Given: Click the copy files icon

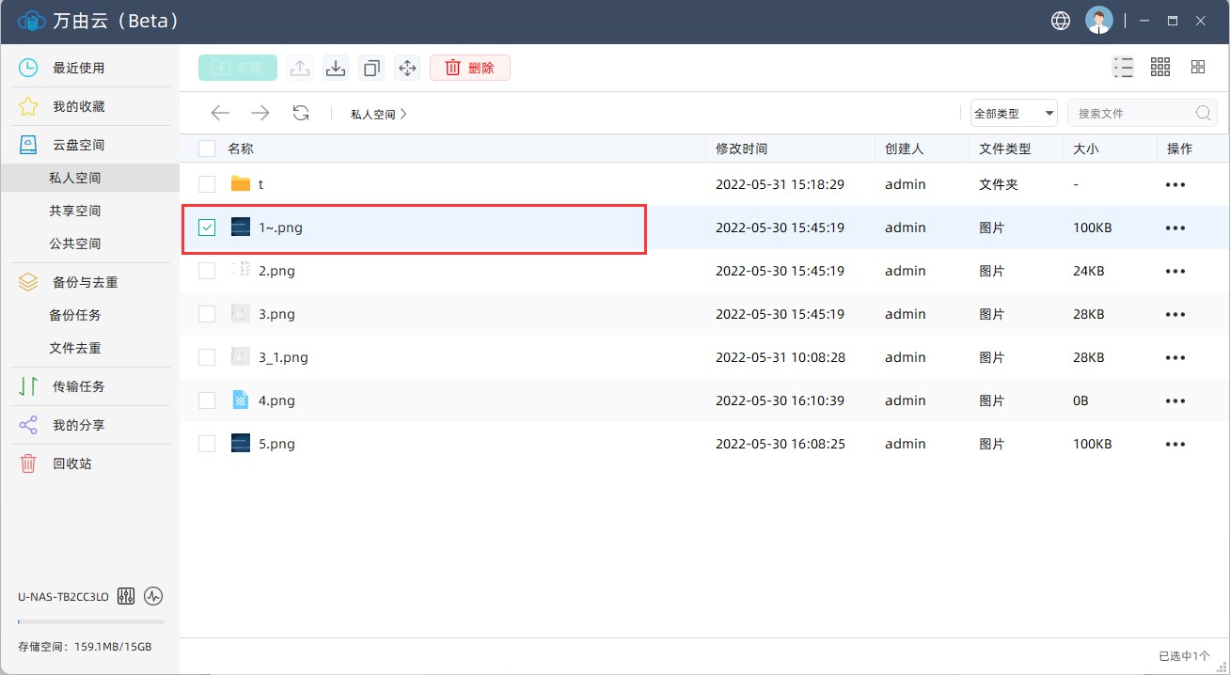Looking at the screenshot, I should click(371, 68).
